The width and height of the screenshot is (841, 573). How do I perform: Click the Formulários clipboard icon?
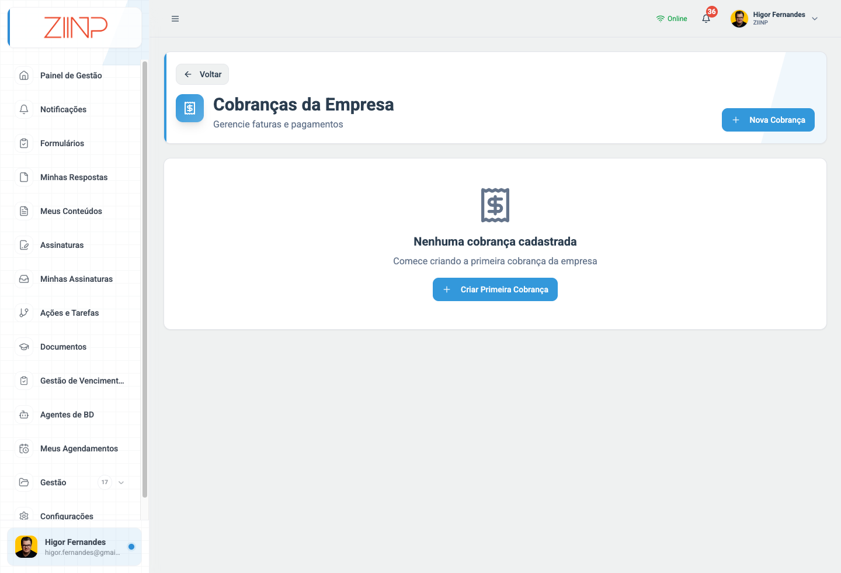[24, 143]
